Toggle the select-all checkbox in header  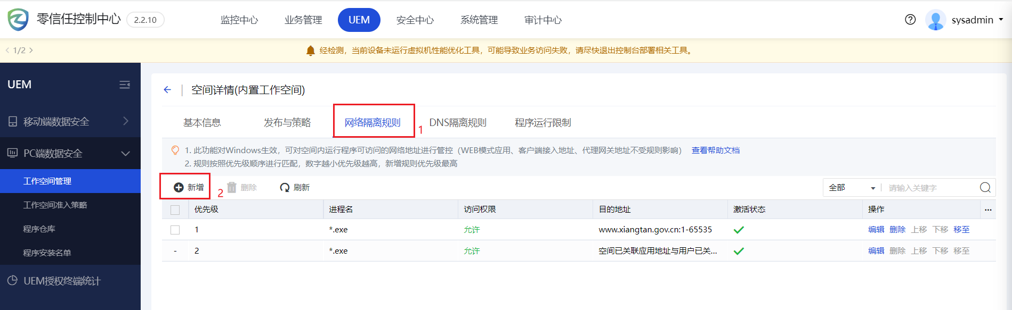pyautogui.click(x=175, y=210)
